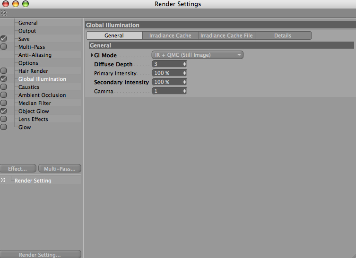Click the grip handle icon under title bar
The image size is (356, 258).
[3, 13]
